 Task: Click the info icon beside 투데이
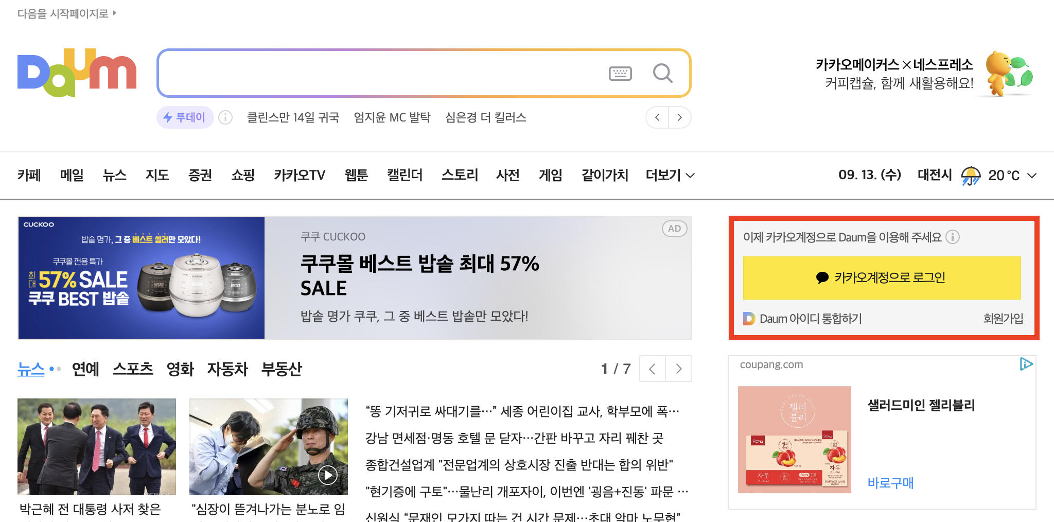point(225,117)
